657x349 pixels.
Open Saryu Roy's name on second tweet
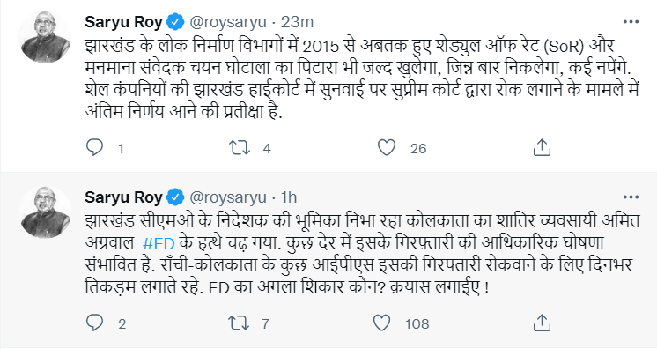(x=123, y=197)
